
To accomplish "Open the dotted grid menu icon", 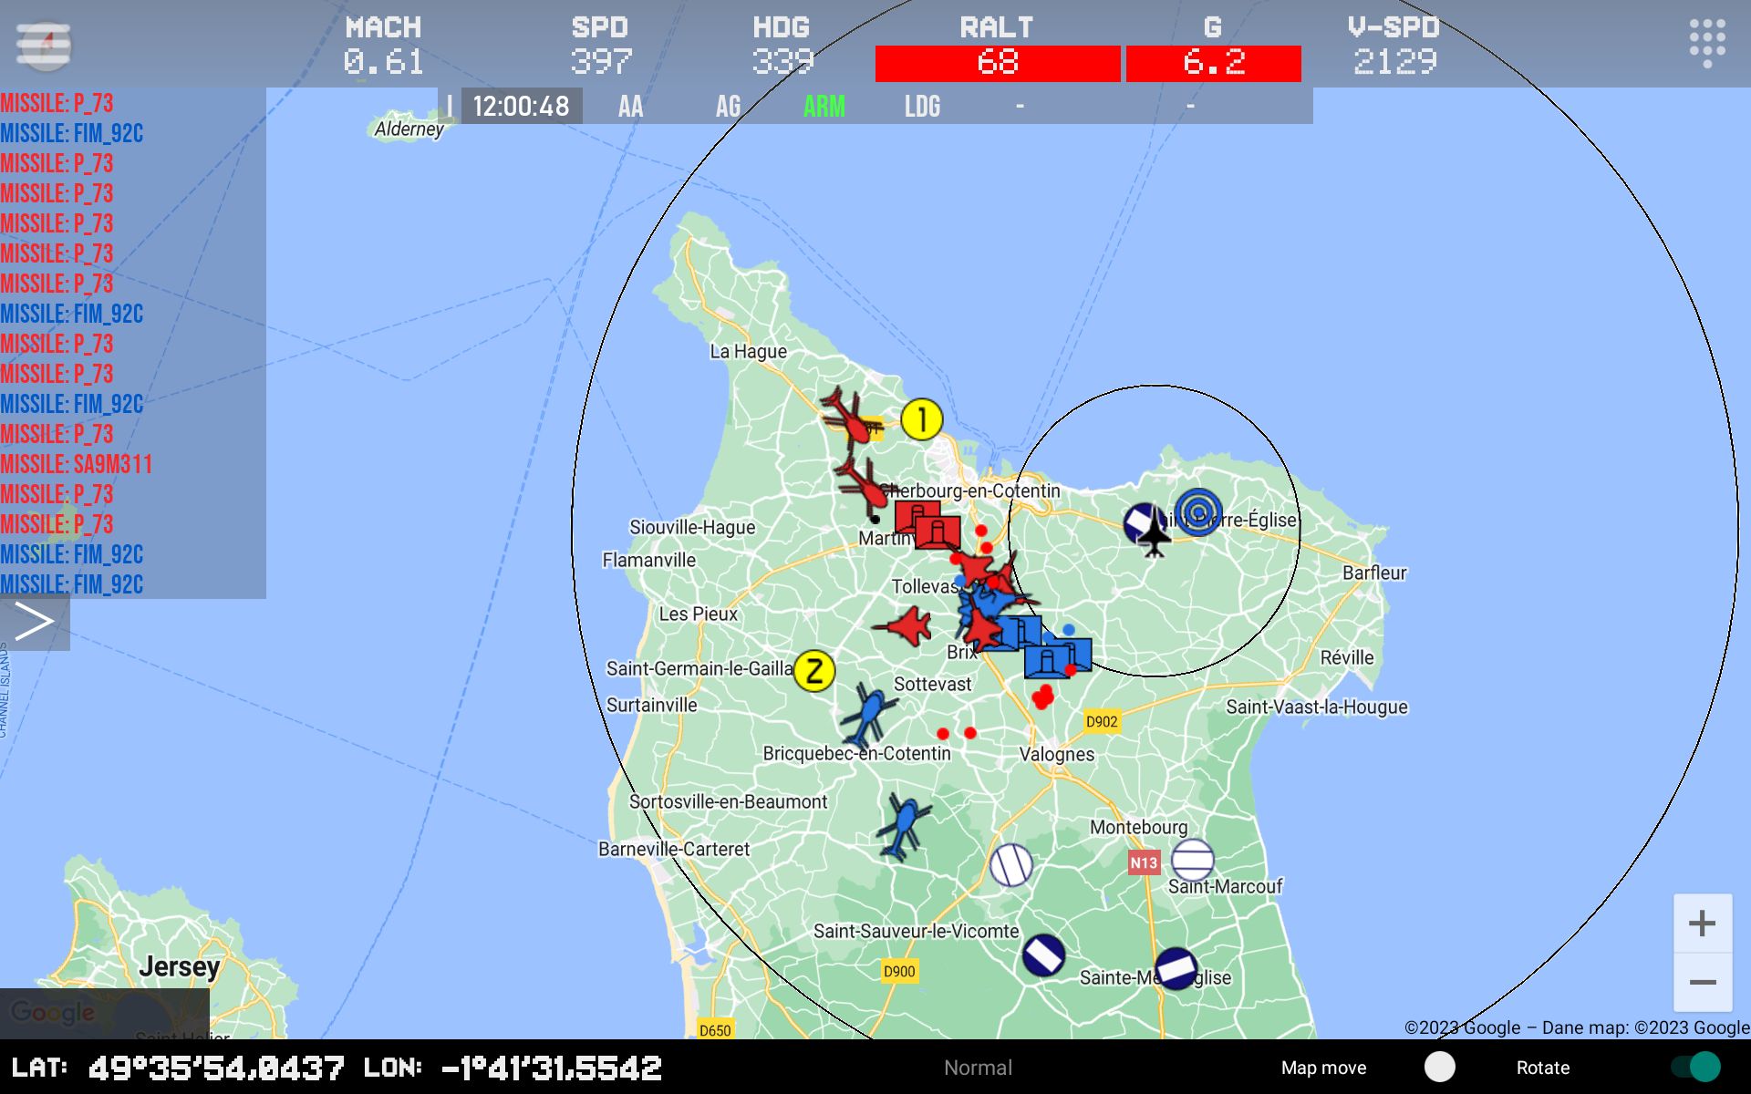I will click(1706, 43).
